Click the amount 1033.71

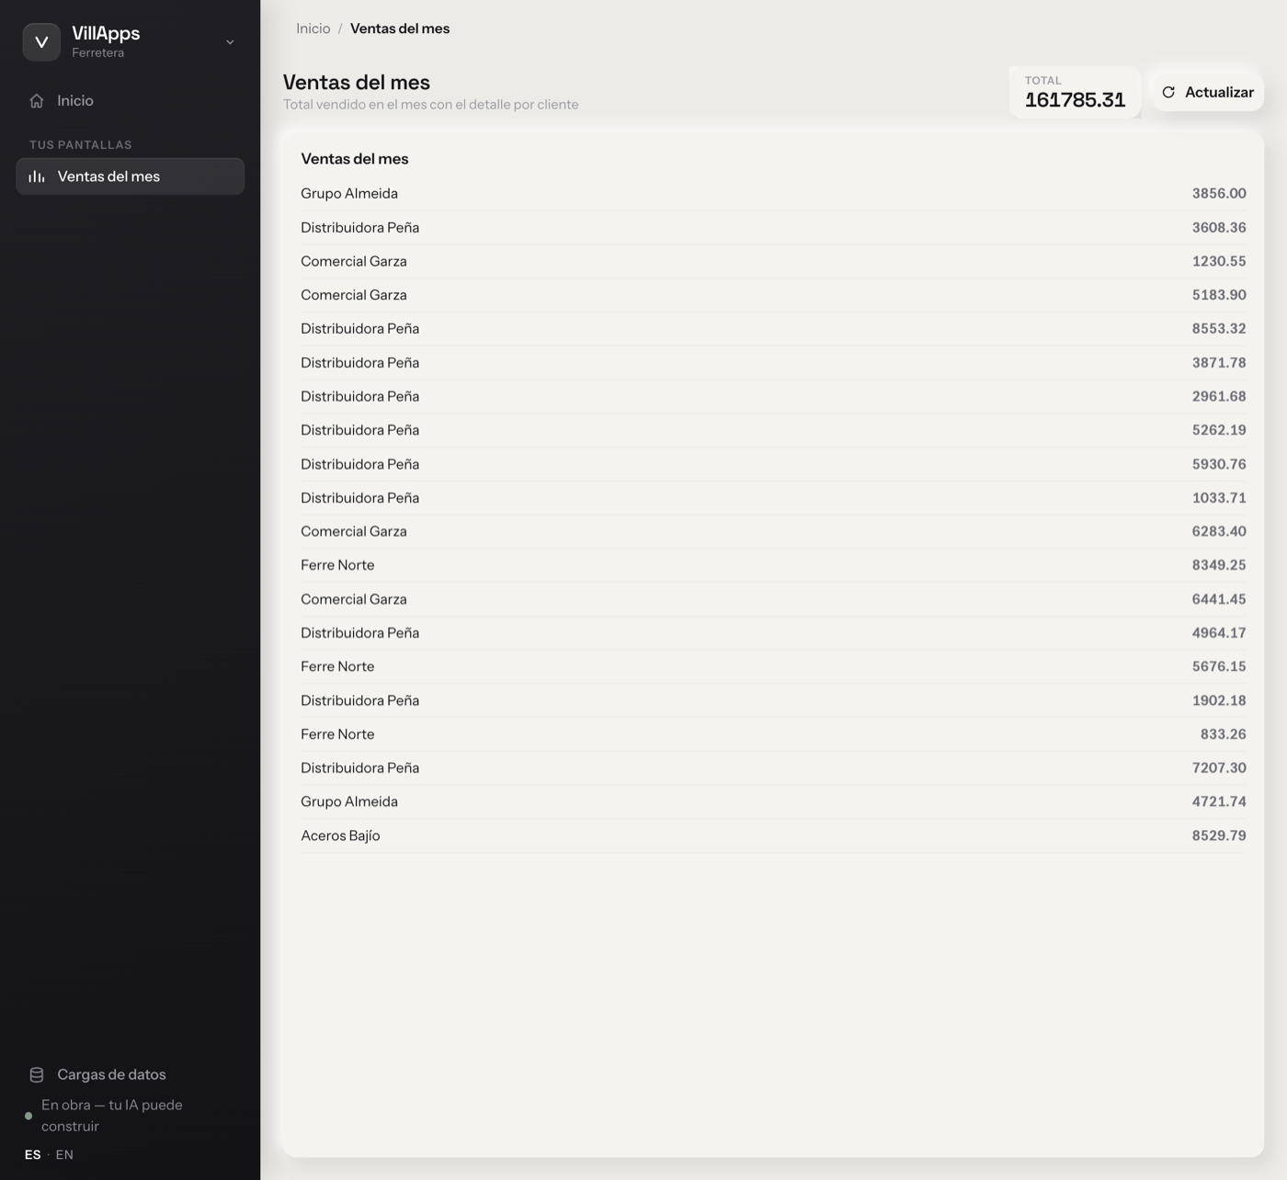point(1219,498)
